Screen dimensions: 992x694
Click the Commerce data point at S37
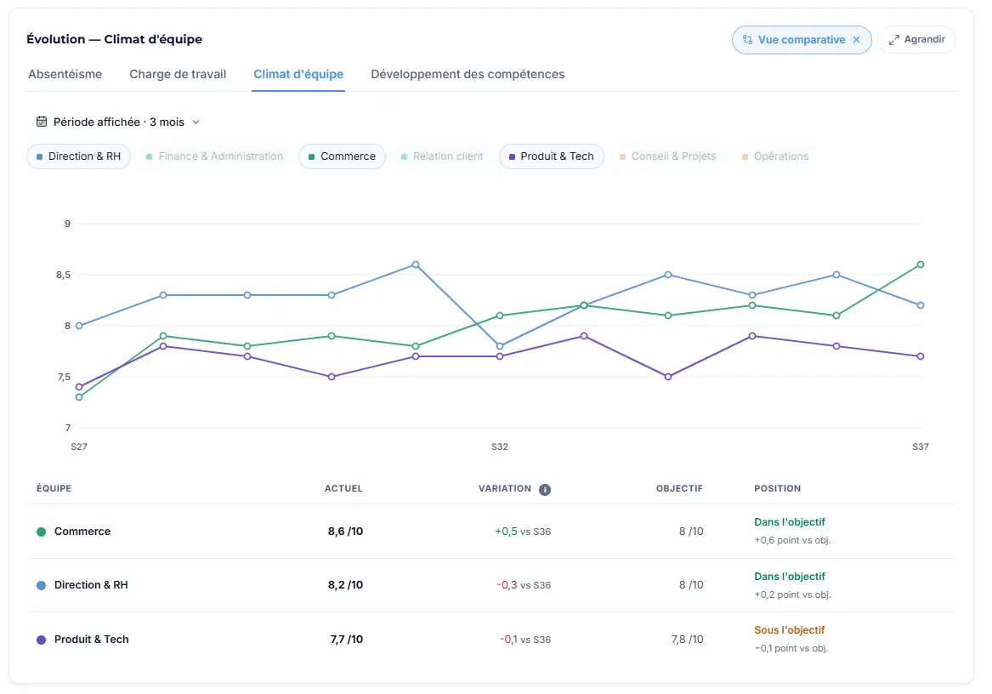coord(921,265)
